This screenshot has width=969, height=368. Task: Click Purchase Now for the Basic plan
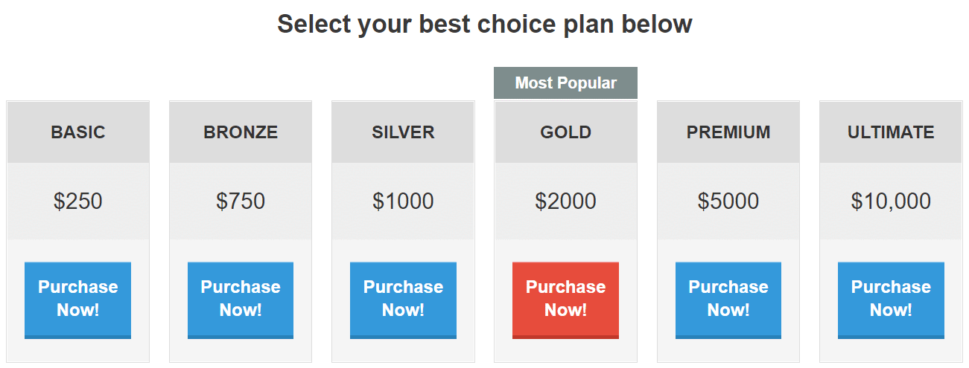[77, 300]
